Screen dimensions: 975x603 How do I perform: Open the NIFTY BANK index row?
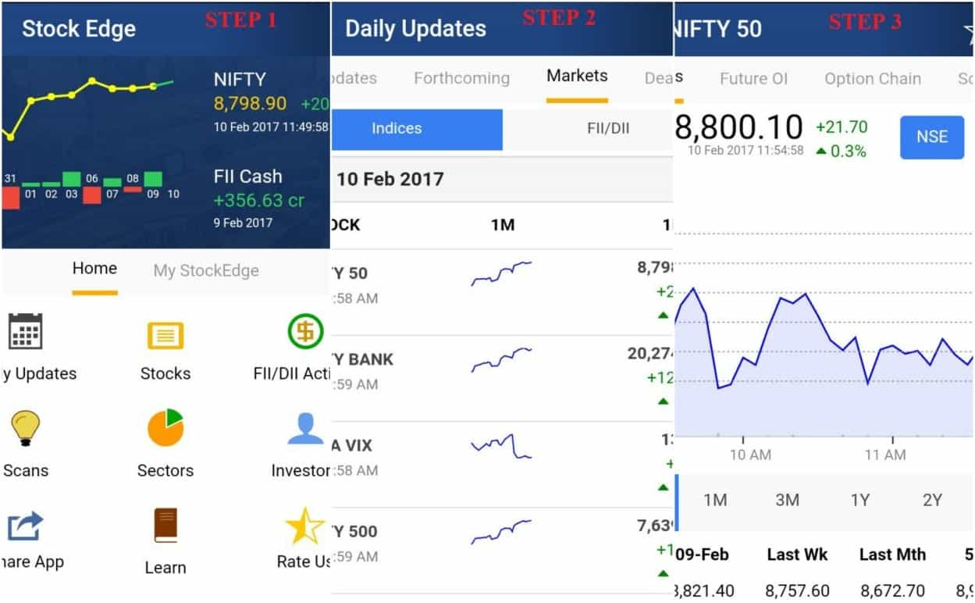point(502,378)
